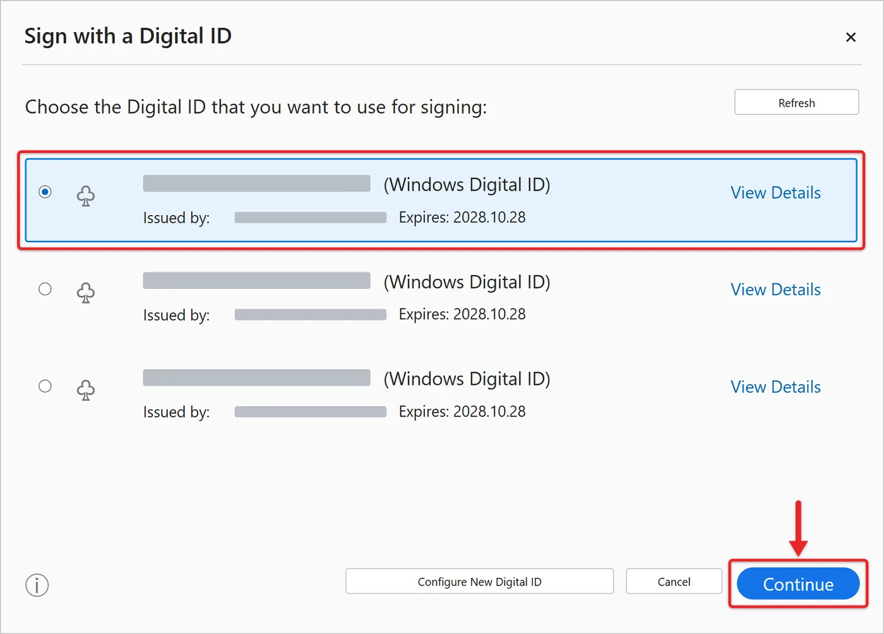The height and width of the screenshot is (634, 884).
Task: Open View Details for the first Digital ID
Action: [775, 192]
